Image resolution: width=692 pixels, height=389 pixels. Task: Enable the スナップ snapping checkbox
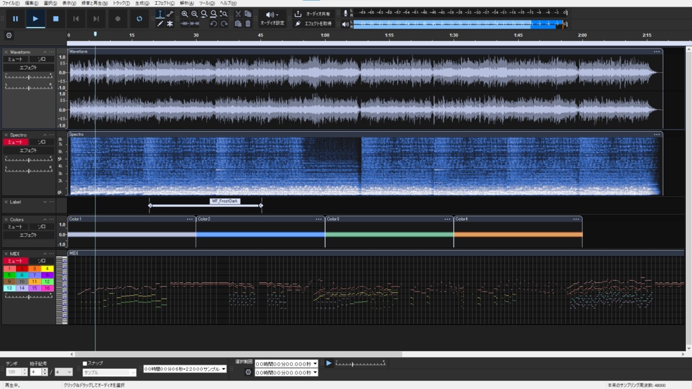click(x=86, y=363)
